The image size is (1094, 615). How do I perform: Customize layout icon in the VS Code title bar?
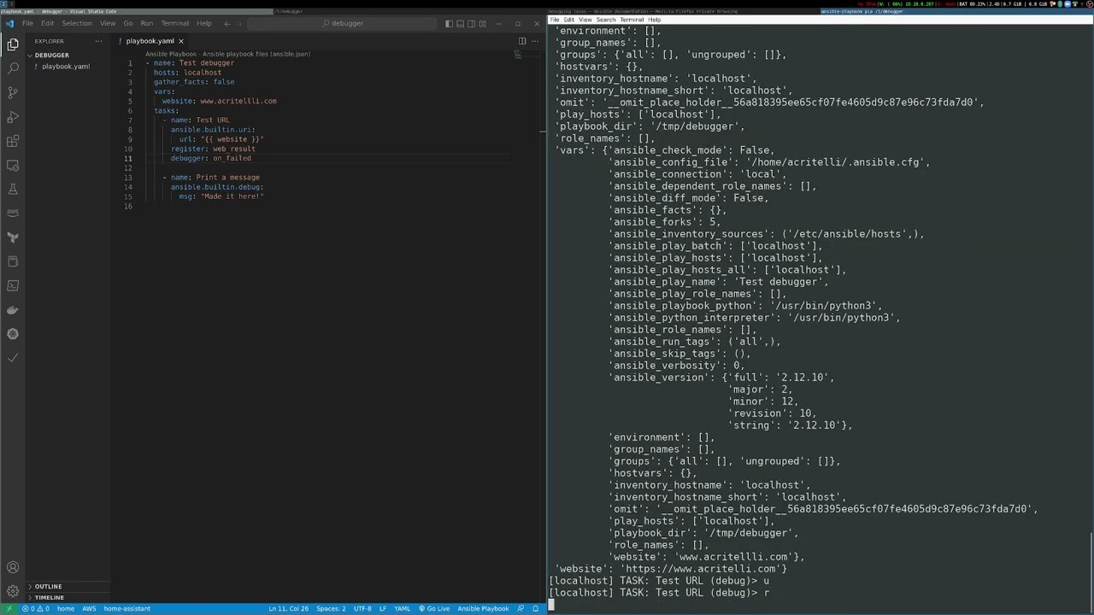point(482,24)
